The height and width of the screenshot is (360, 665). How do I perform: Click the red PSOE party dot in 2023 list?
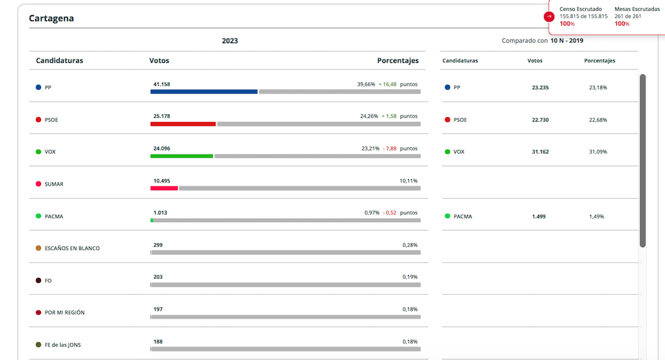click(x=39, y=120)
